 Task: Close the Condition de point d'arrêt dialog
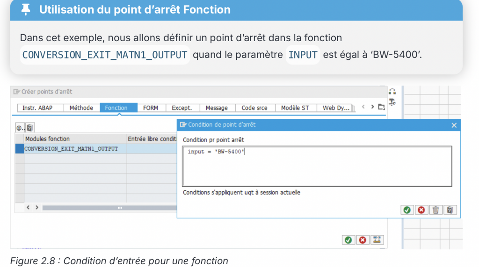454,125
